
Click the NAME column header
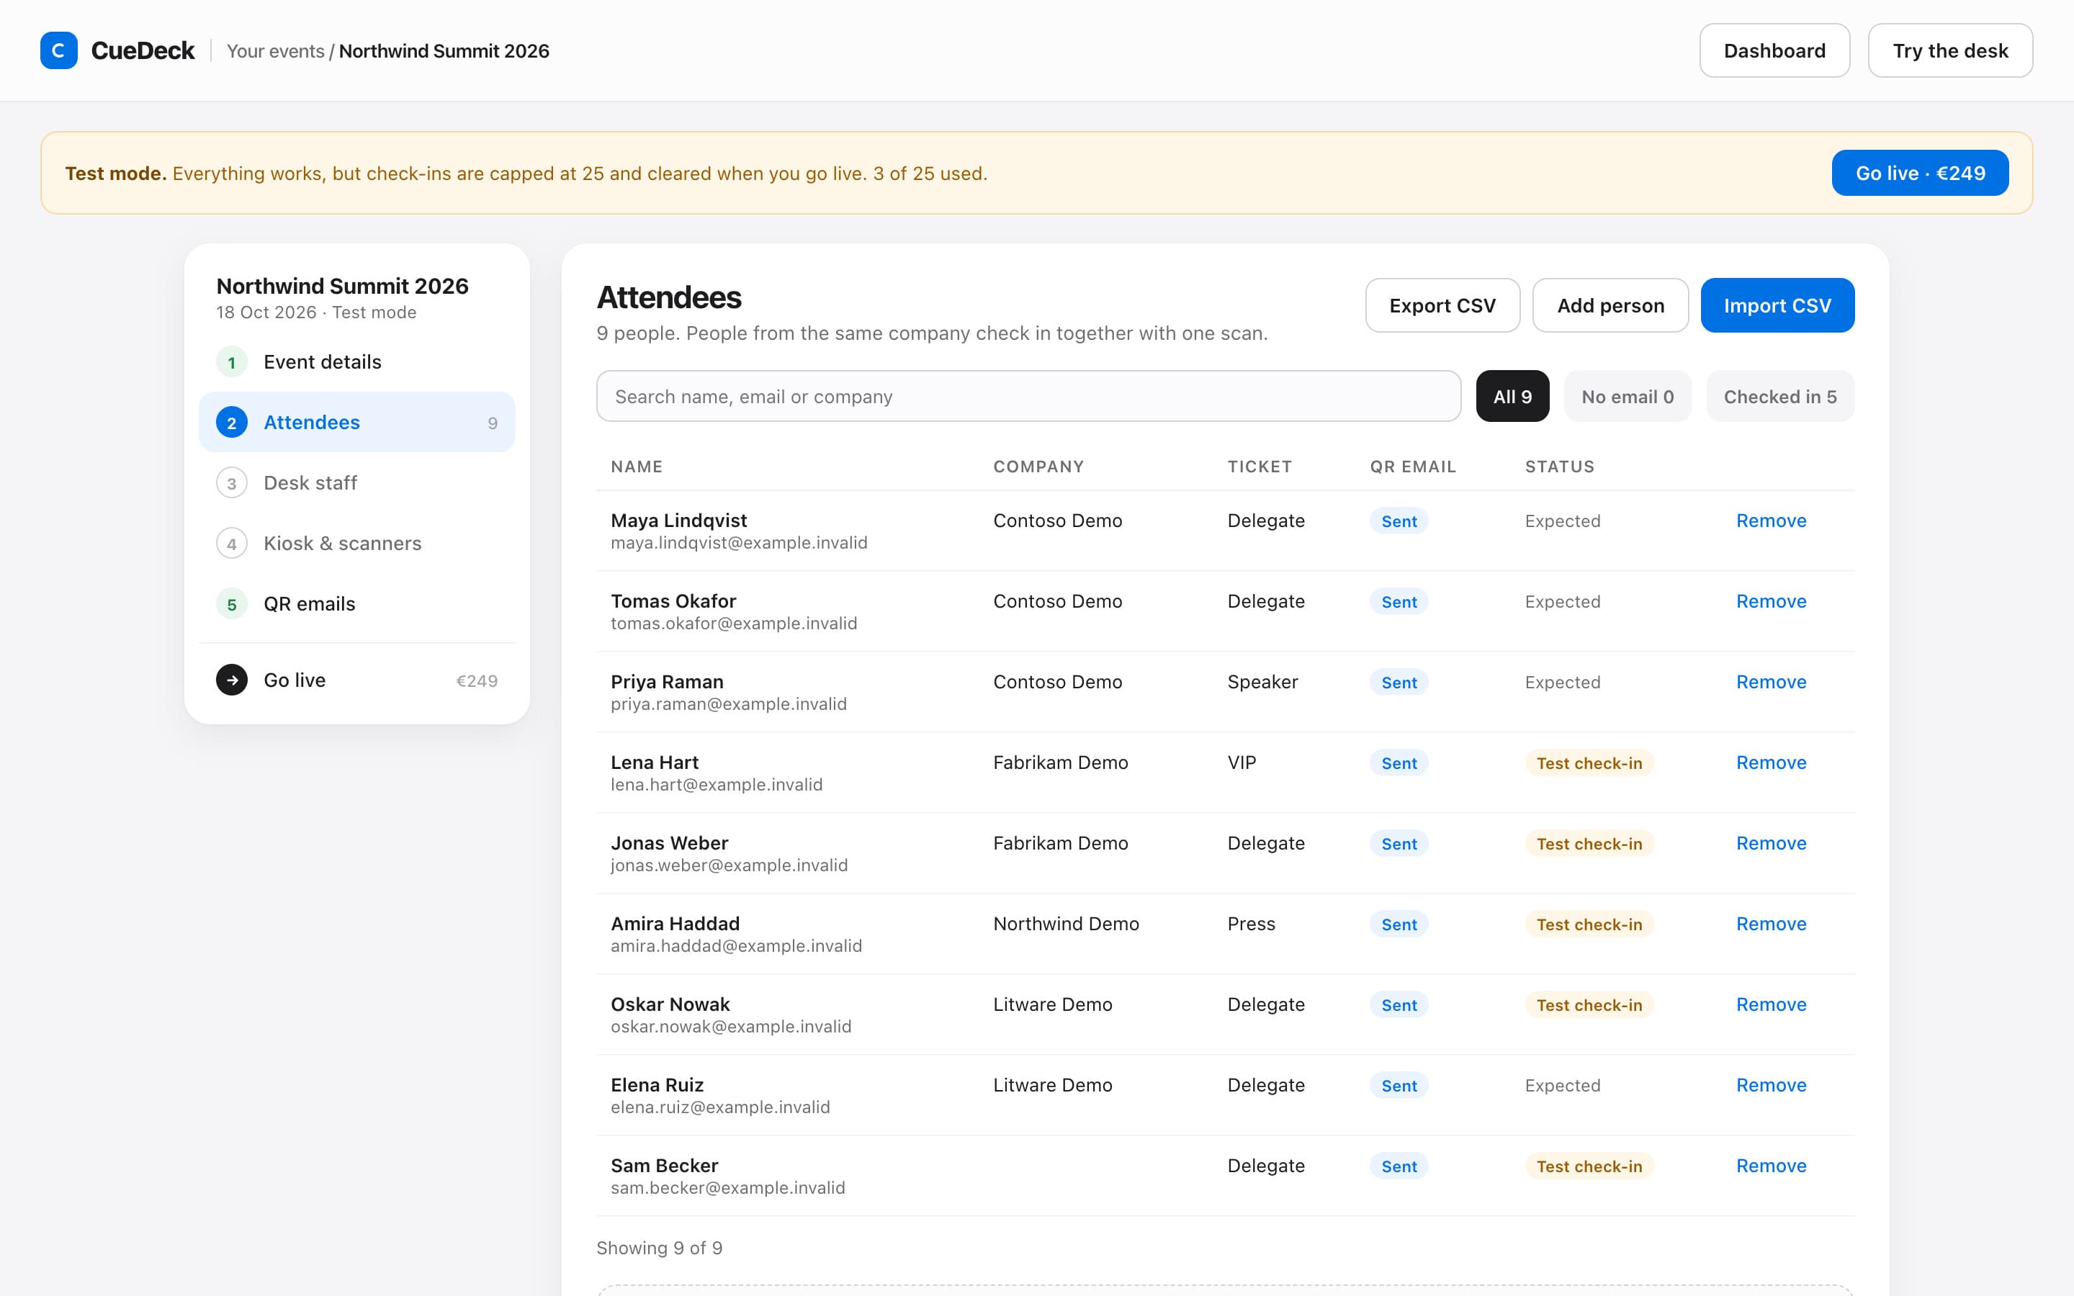click(637, 467)
